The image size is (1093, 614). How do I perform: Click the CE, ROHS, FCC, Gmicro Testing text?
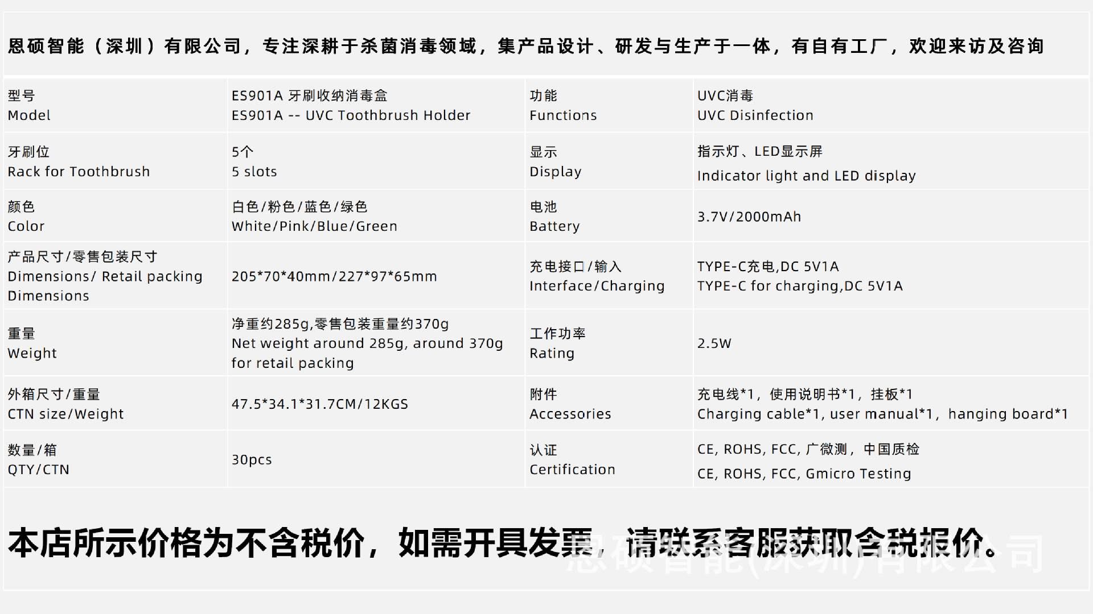click(804, 474)
